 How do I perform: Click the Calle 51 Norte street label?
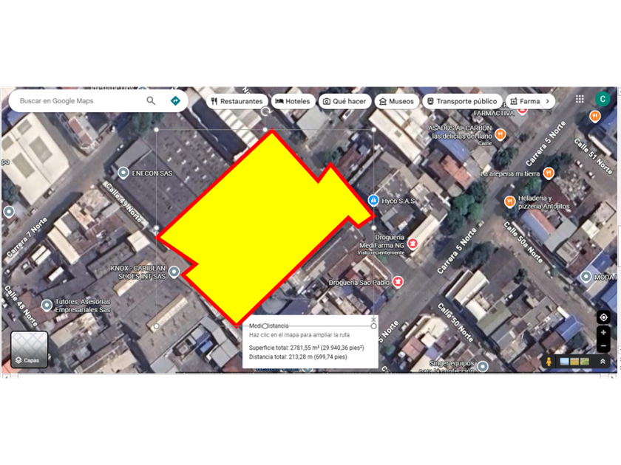coord(593,156)
